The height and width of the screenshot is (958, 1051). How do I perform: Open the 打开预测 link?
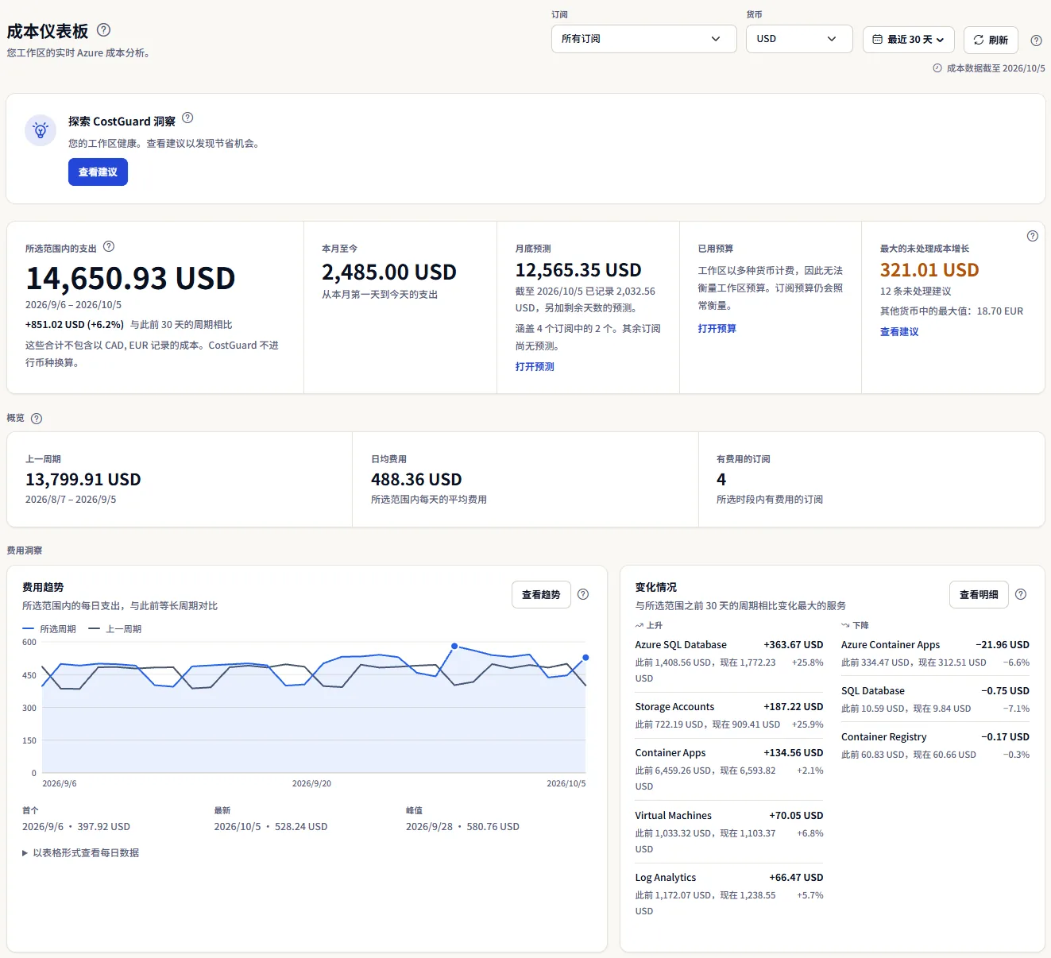click(x=535, y=367)
